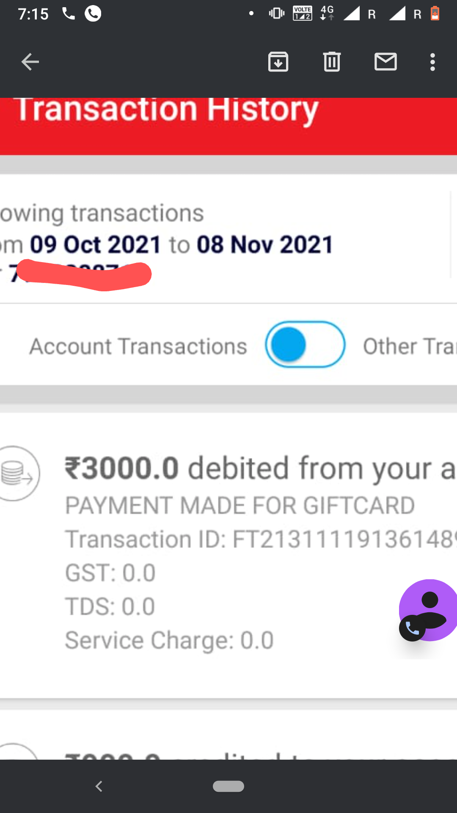The height and width of the screenshot is (813, 457).
Task: Toggle the Account/Other Transactions switch
Action: [305, 345]
